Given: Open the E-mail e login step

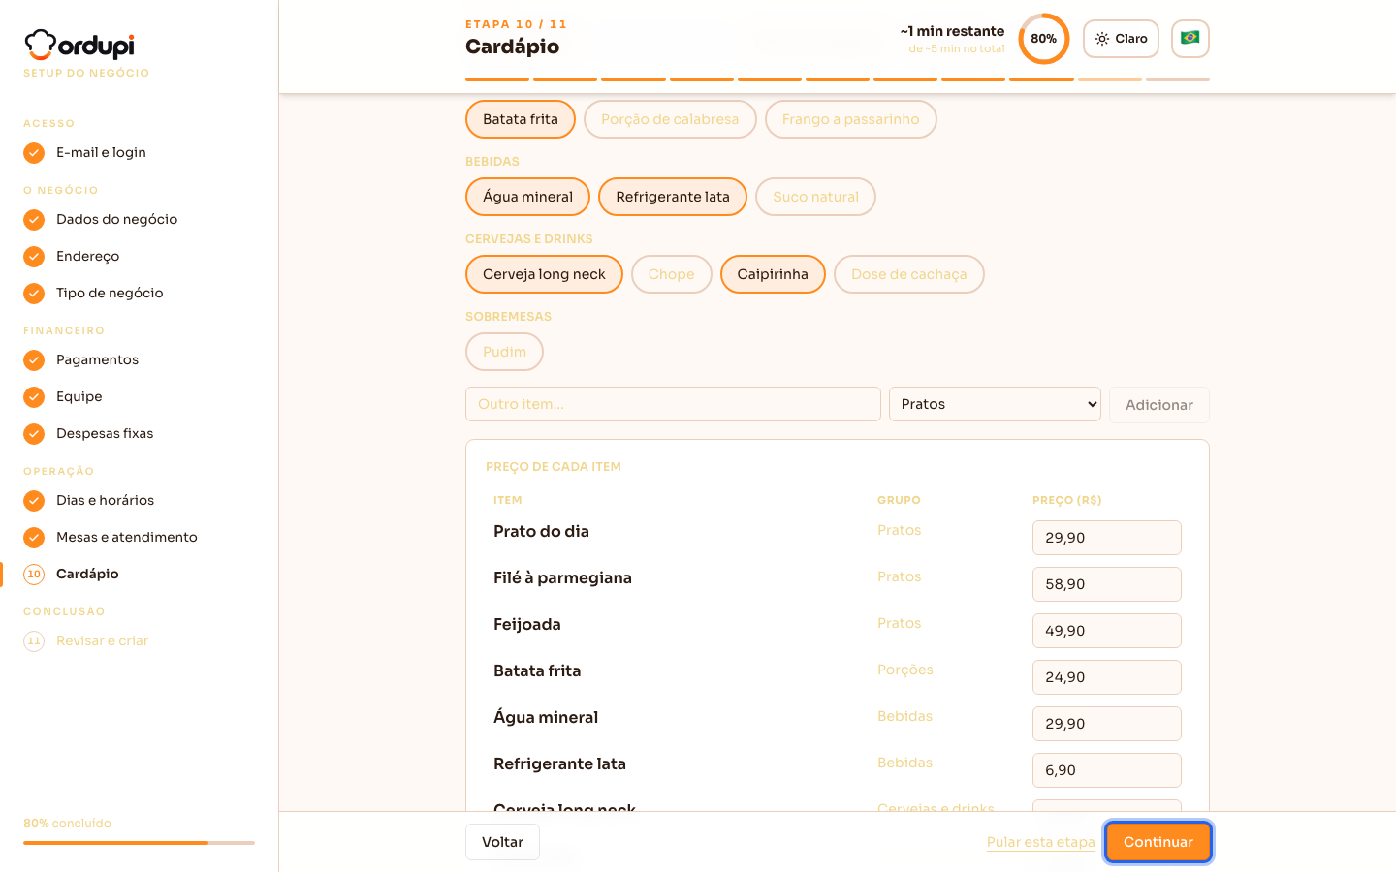Looking at the screenshot, I should tap(101, 153).
